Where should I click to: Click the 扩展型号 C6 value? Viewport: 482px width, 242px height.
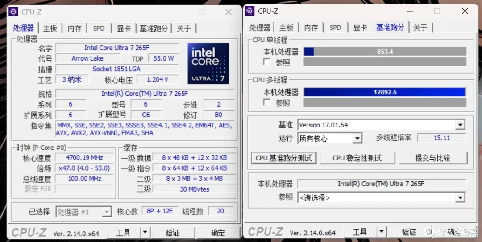[x=146, y=115]
